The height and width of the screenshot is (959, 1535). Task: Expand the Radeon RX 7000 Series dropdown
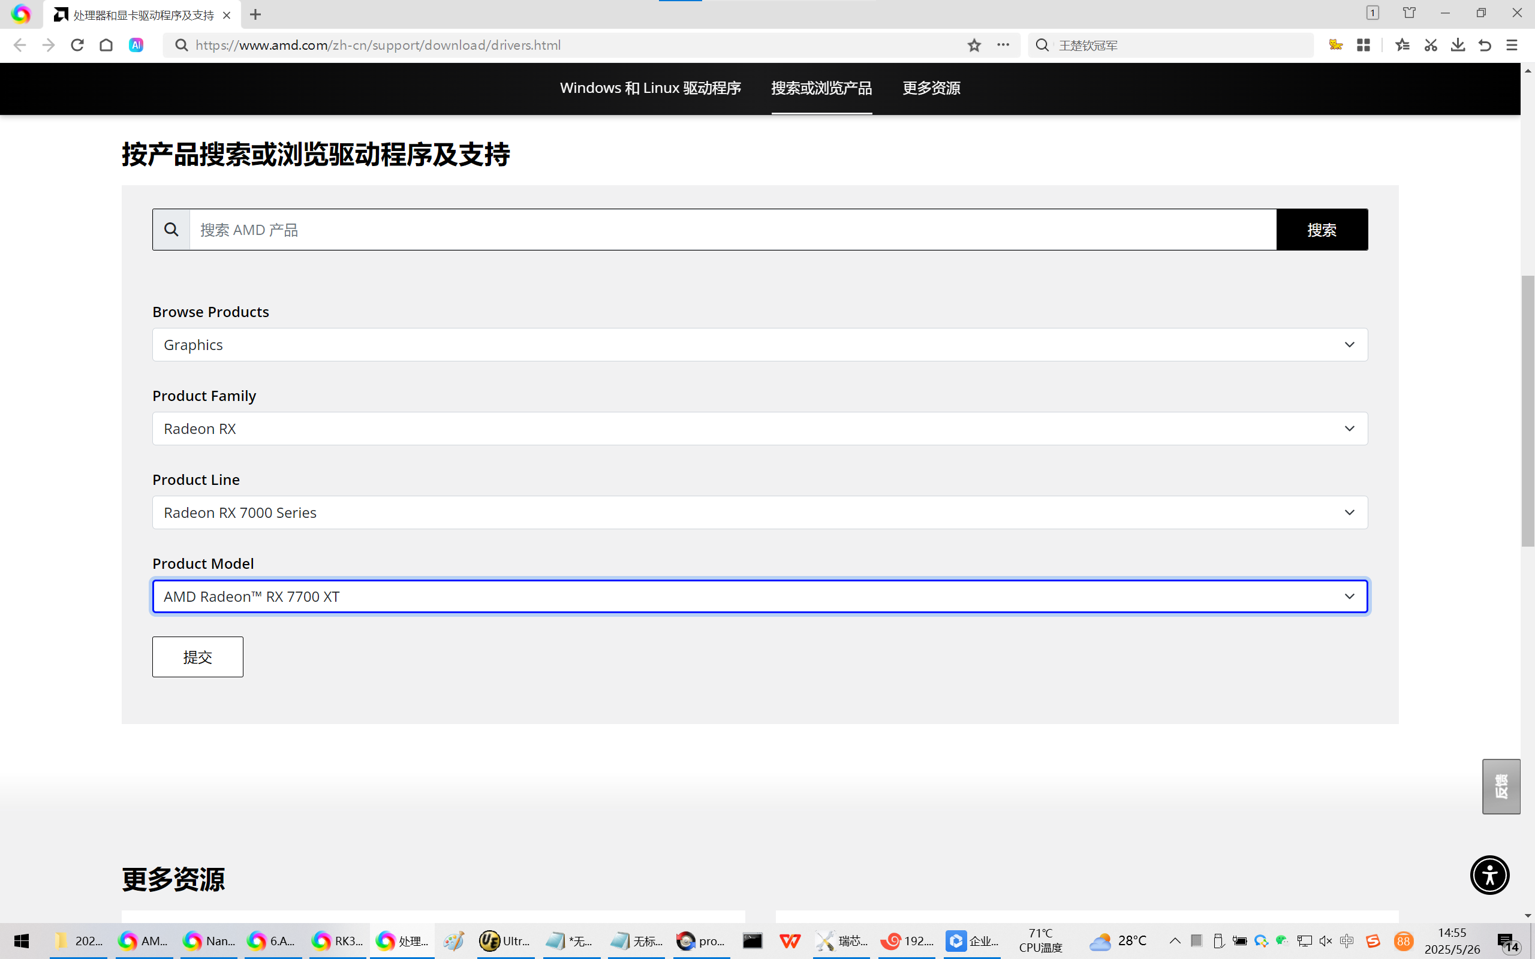tap(759, 512)
